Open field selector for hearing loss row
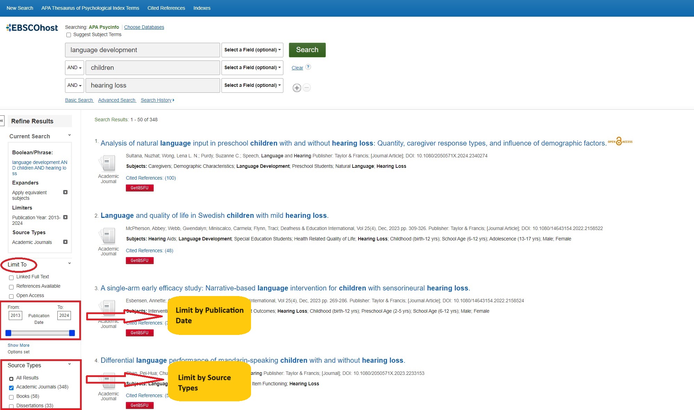The width and height of the screenshot is (694, 410). tap(252, 85)
